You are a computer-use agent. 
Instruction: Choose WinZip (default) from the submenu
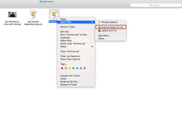coord(109,22)
